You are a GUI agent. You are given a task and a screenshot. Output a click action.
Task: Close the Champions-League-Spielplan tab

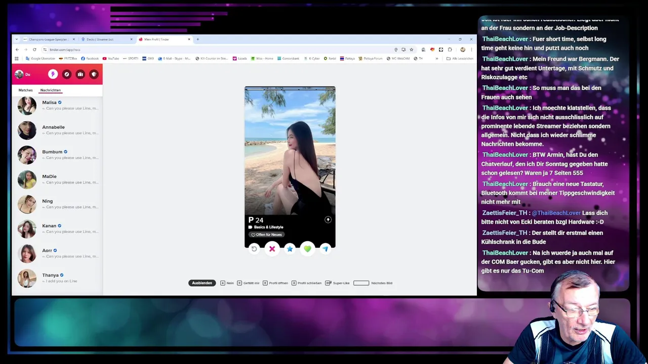pos(73,39)
